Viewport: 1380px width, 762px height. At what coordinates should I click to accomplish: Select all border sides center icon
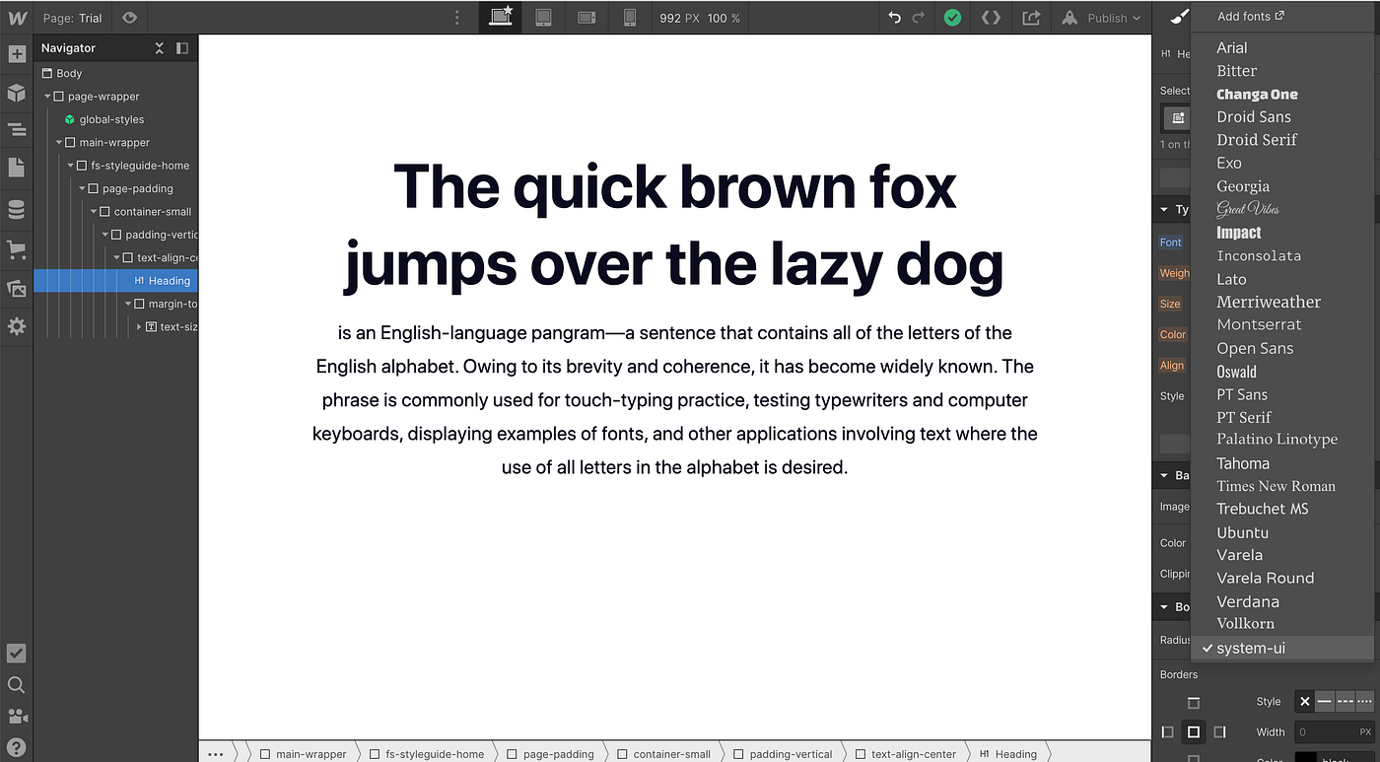click(x=1194, y=732)
